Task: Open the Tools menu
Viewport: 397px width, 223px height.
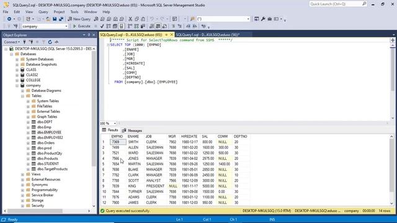Action: [74, 12]
